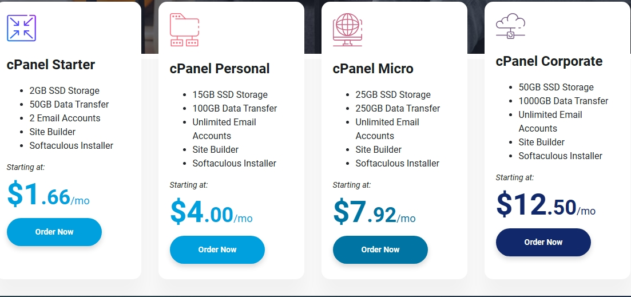
Task: Select the cPanel Micro heading
Action: tap(373, 69)
